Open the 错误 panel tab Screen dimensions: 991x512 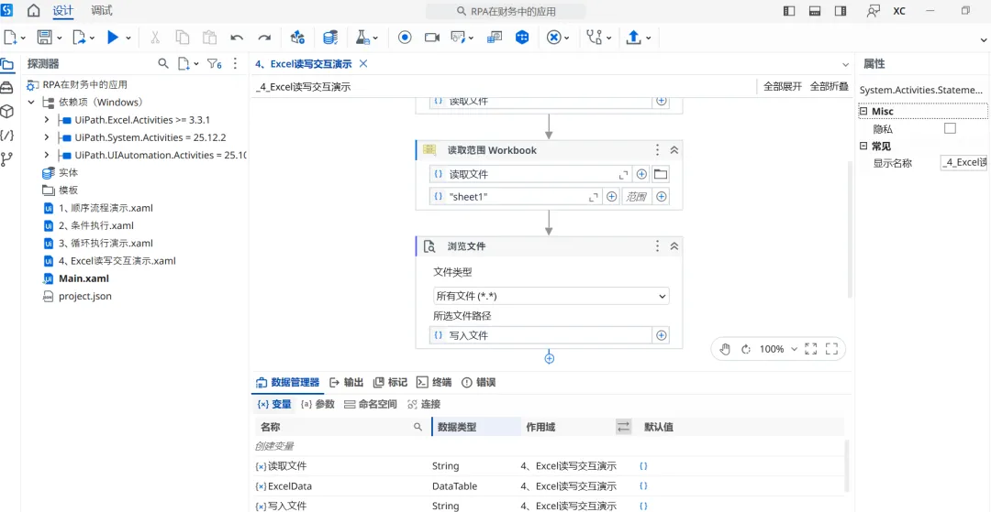[478, 382]
